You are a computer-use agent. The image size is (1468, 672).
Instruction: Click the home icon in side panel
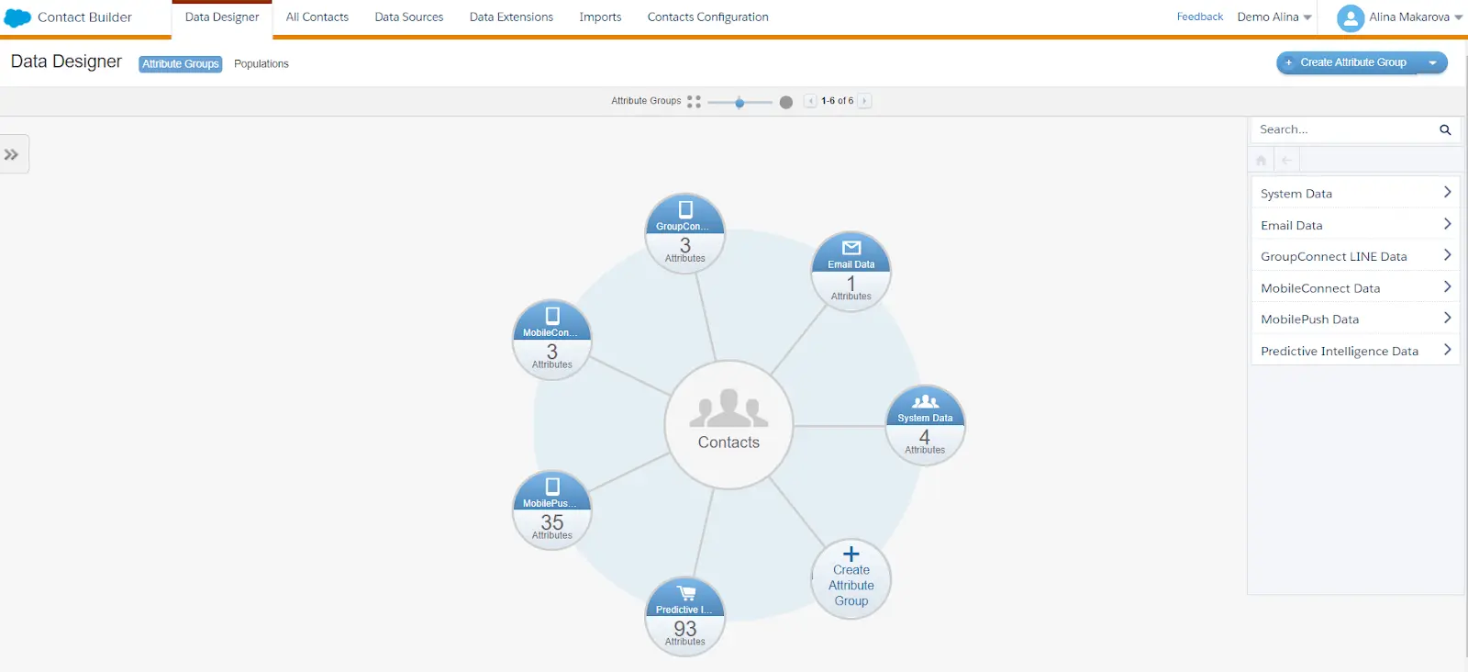(x=1261, y=161)
